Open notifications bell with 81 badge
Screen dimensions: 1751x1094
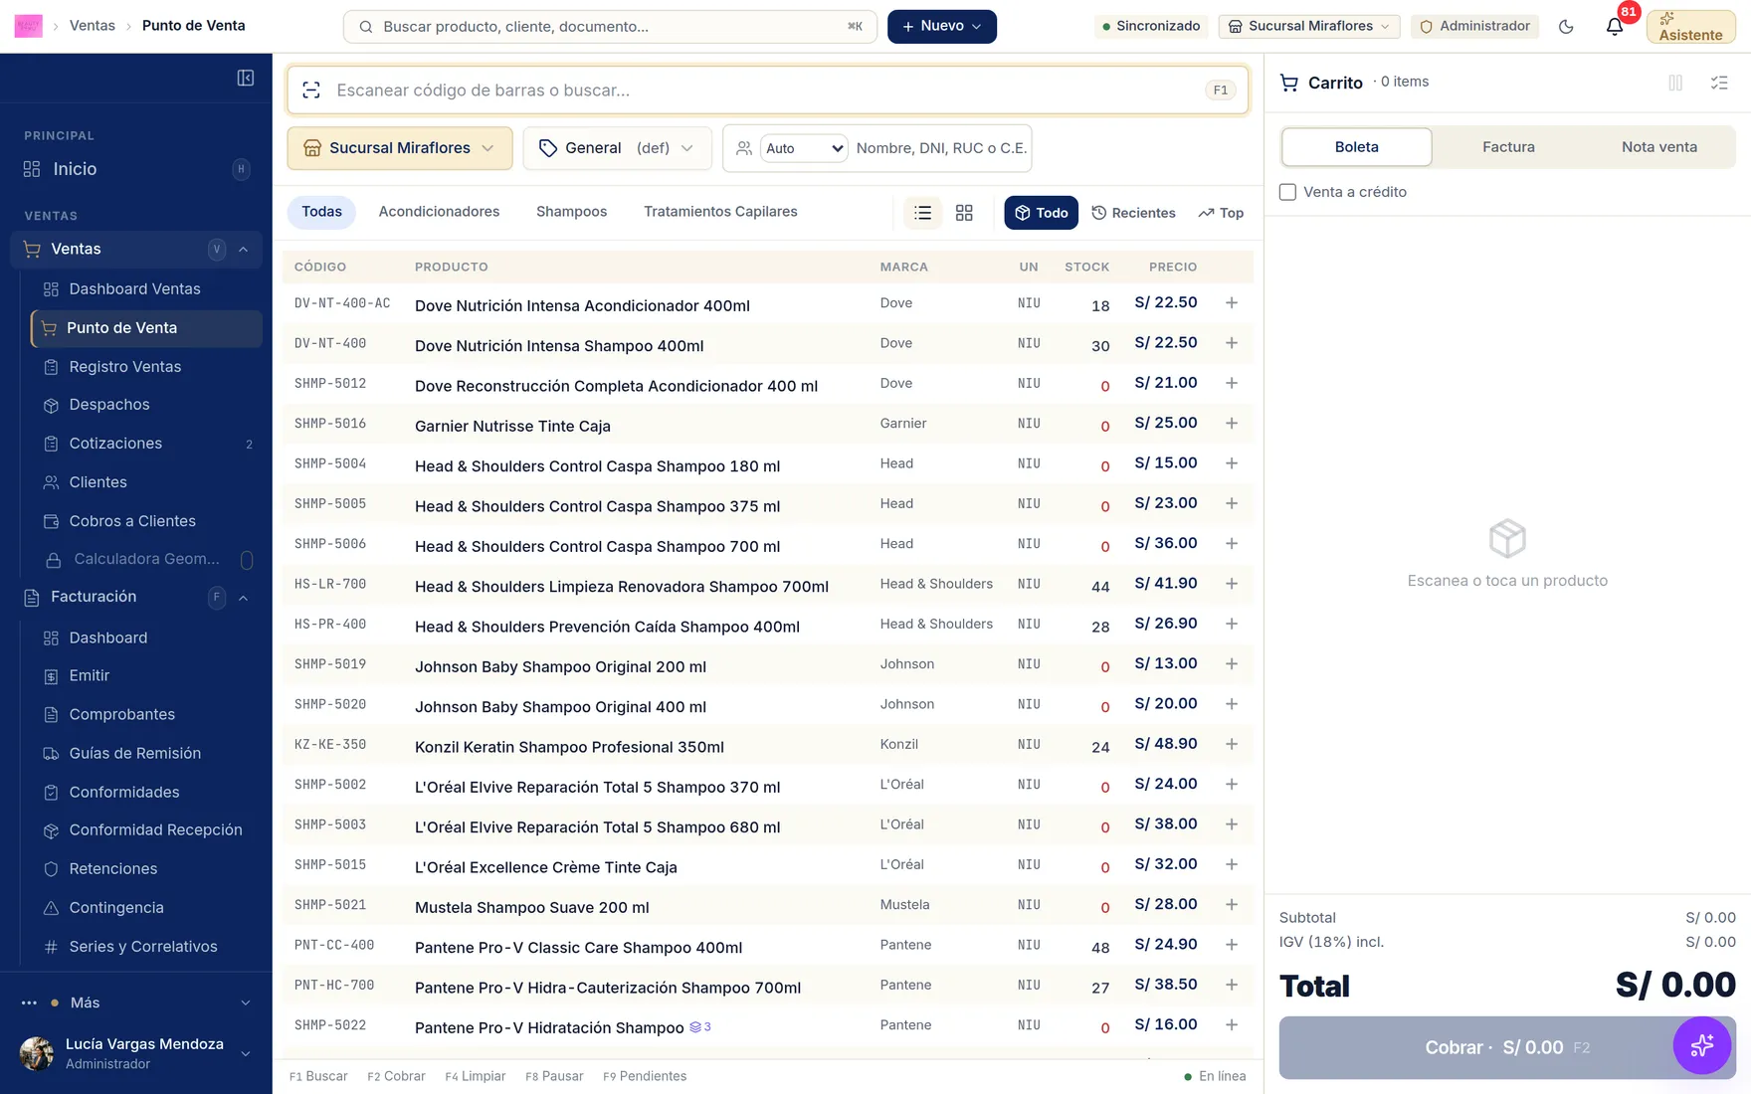[1615, 27]
